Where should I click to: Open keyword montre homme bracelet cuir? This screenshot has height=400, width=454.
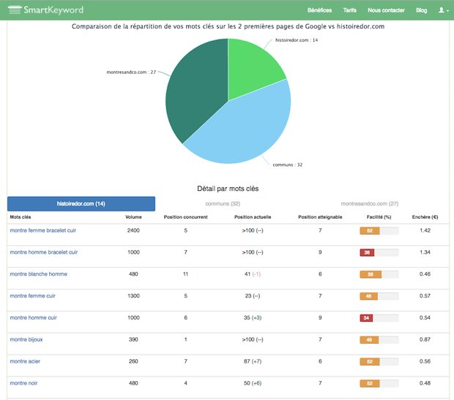44,252
